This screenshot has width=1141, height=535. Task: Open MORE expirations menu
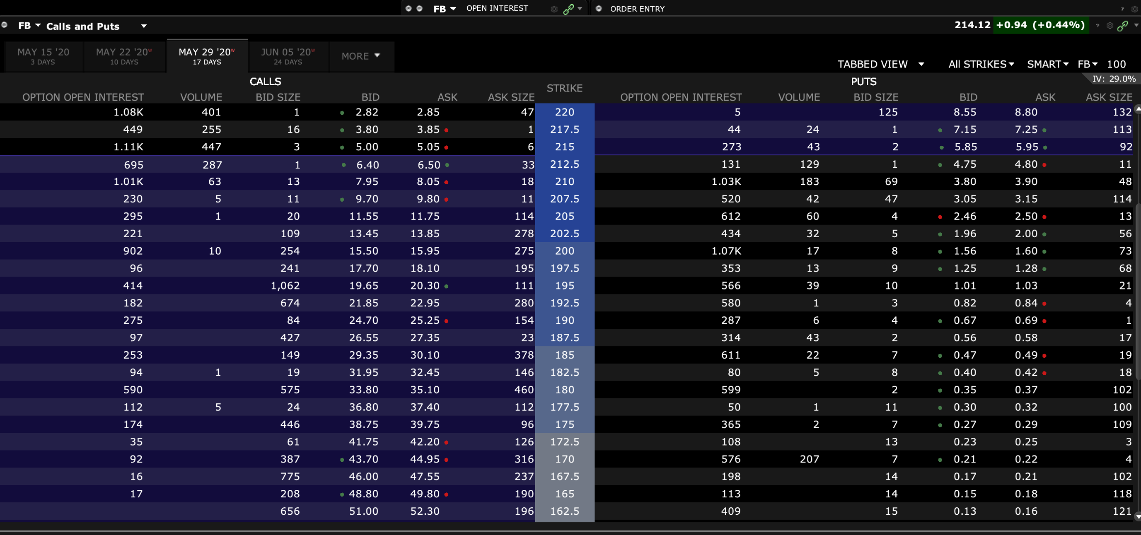click(x=361, y=56)
